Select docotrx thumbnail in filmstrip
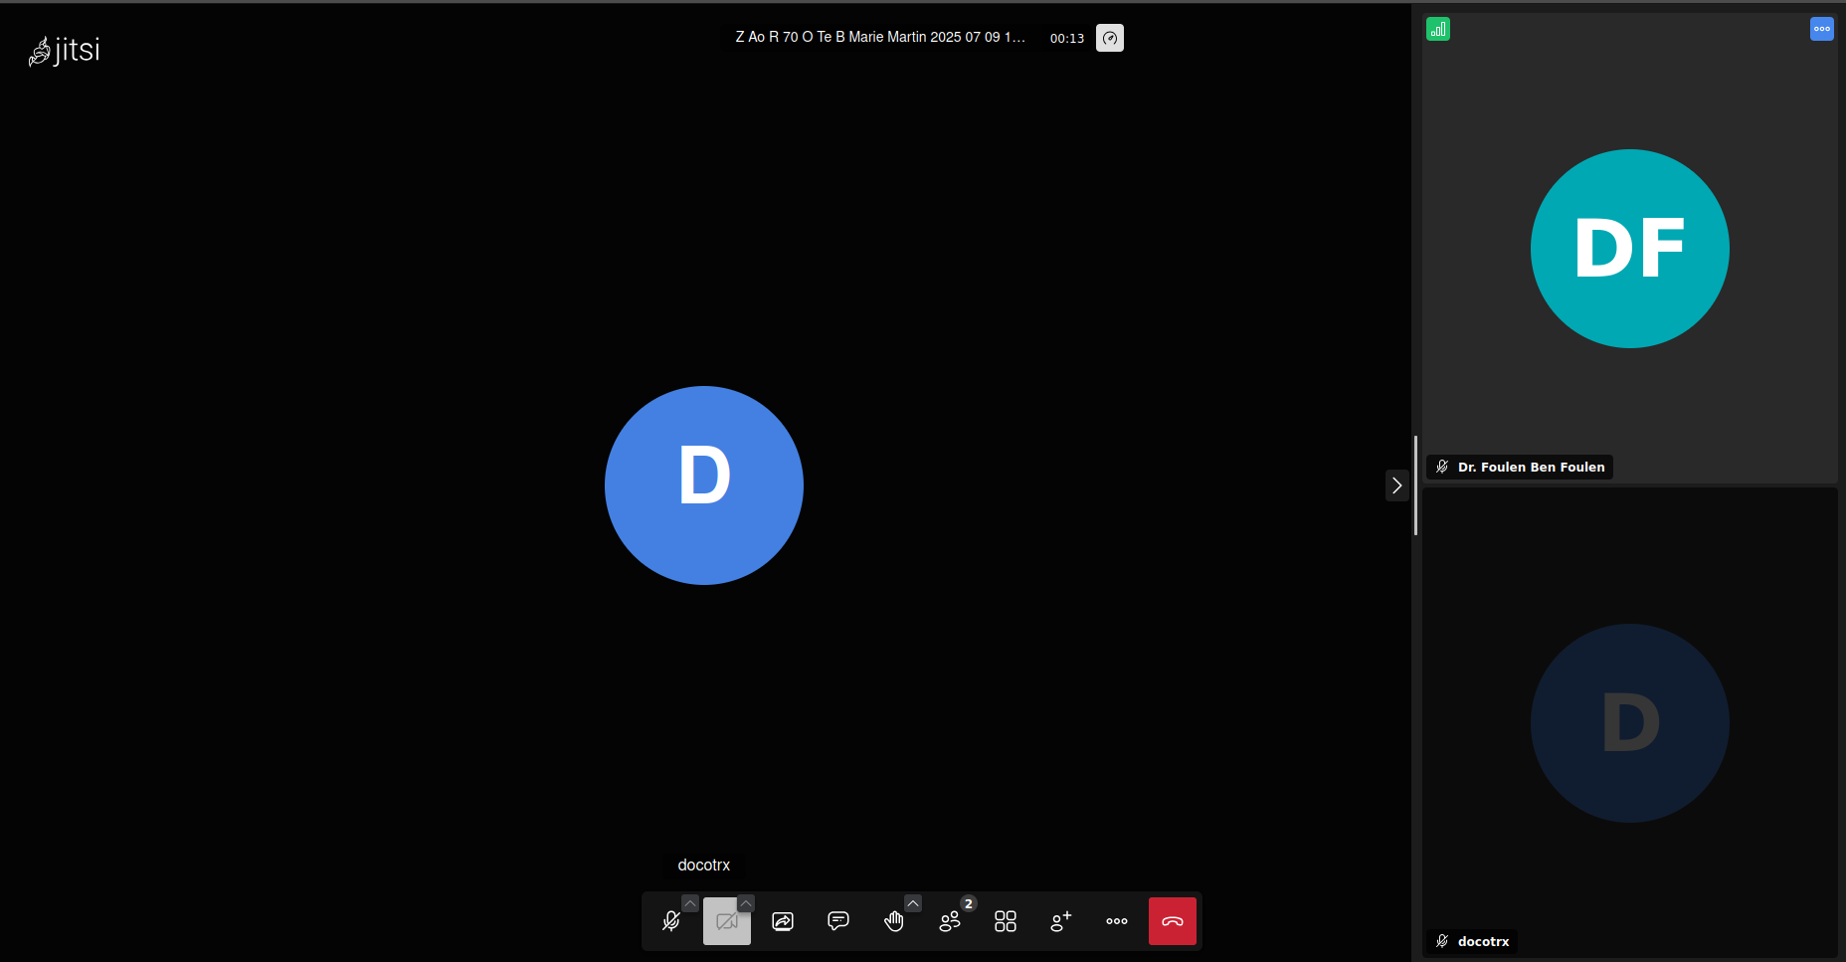Image resolution: width=1846 pixels, height=962 pixels. point(1630,722)
